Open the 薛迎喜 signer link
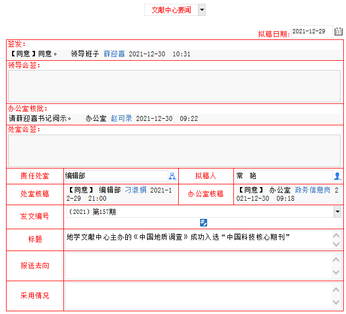The image size is (346, 314). click(114, 54)
